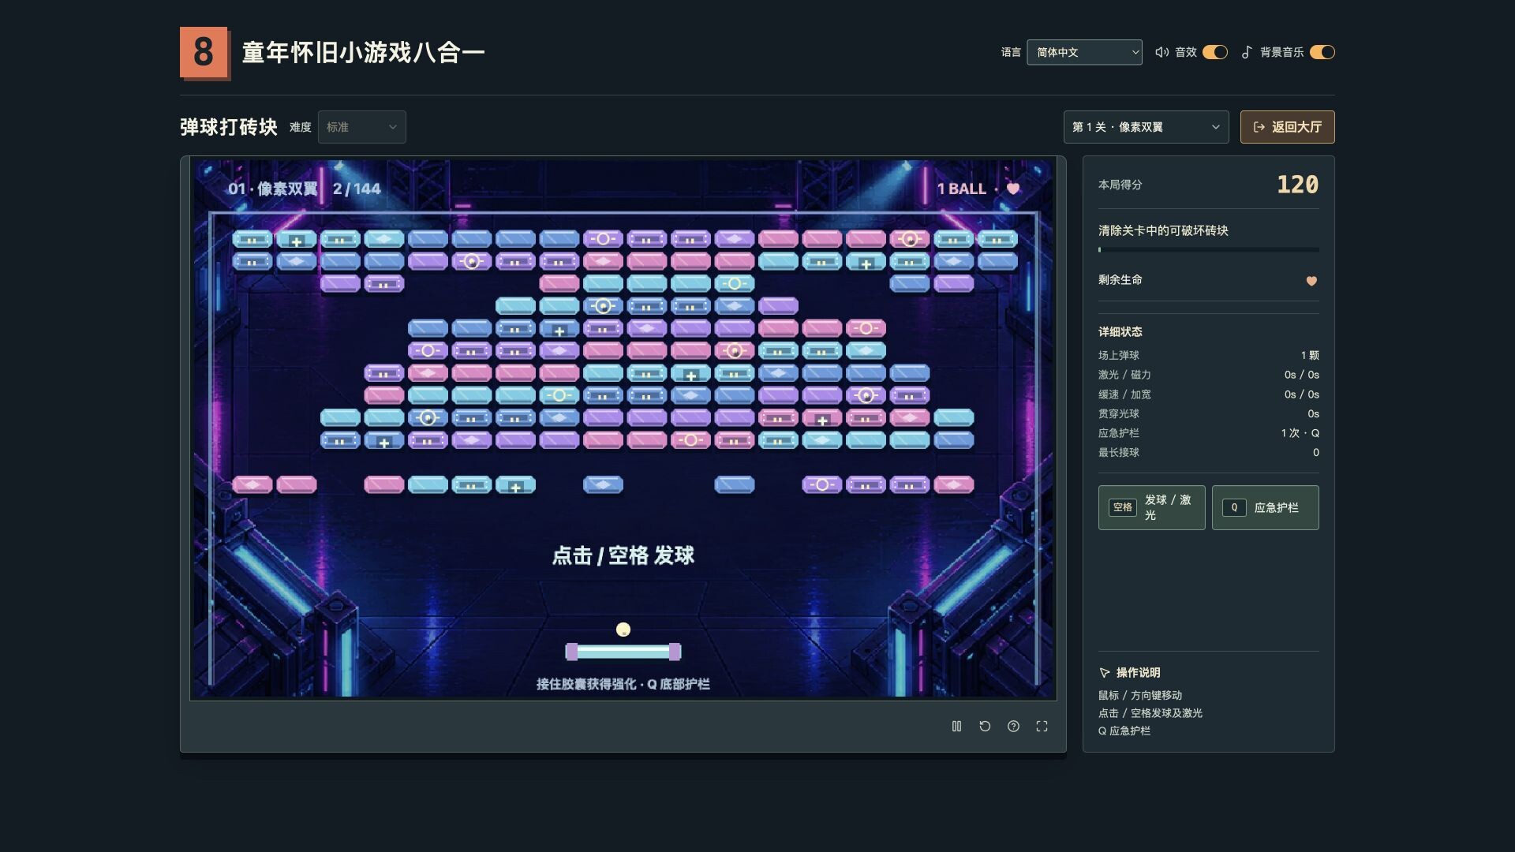Click the speaker sound effects icon
Viewport: 1515px width, 852px height.
1161,52
